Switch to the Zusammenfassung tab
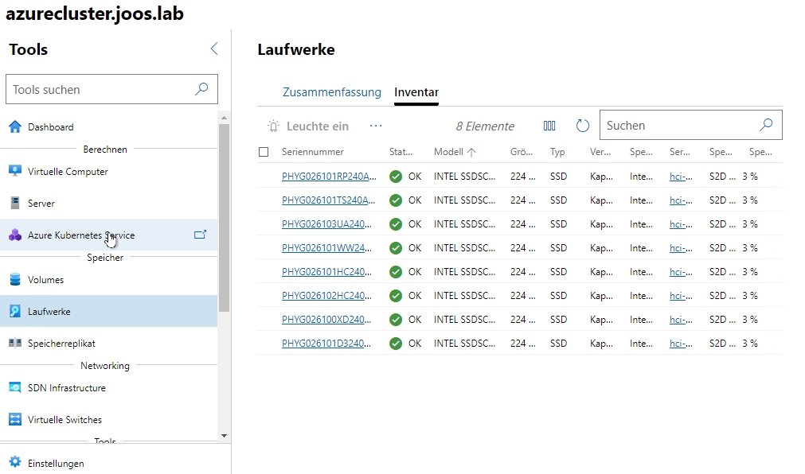This screenshot has width=805, height=474. tap(332, 91)
